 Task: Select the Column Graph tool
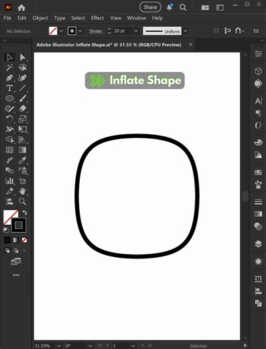[9, 181]
